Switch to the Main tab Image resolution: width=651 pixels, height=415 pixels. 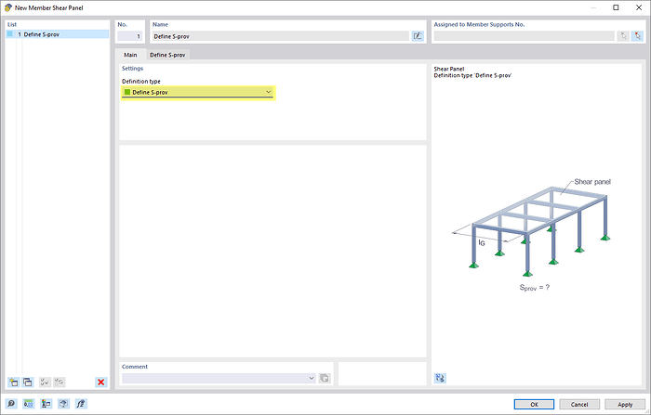pyautogui.click(x=129, y=56)
